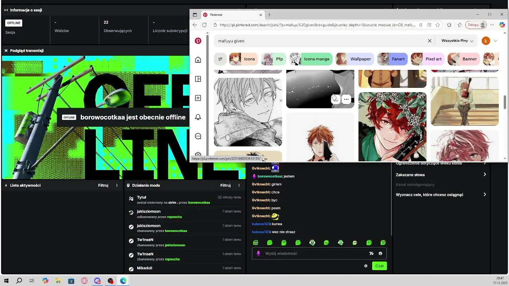Click the OFFLINE badge in Sesja

[14, 23]
